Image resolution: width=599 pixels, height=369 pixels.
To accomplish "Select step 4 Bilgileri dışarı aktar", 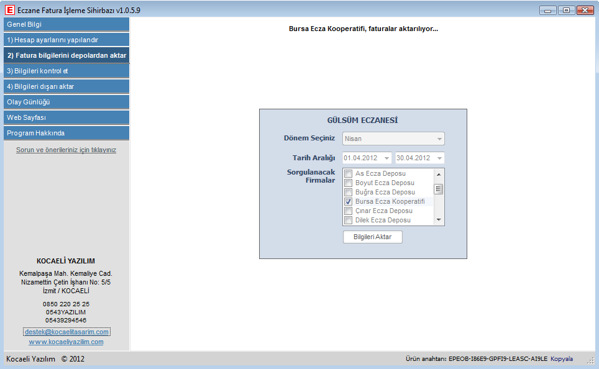I will coord(66,86).
